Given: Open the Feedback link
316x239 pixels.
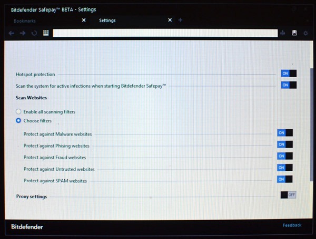Looking at the screenshot, I should [292, 225].
